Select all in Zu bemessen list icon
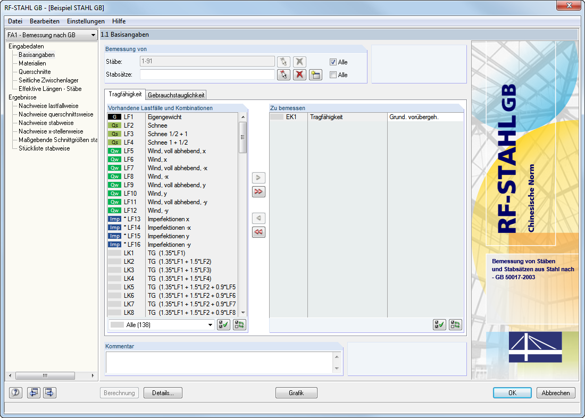This screenshot has width=585, height=418. (439, 325)
